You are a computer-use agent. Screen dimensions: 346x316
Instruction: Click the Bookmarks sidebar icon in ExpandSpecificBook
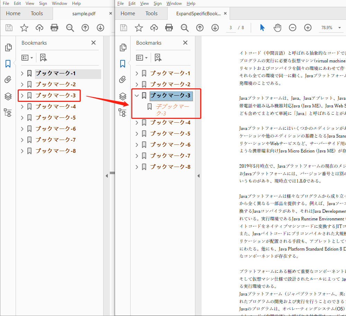[123, 64]
